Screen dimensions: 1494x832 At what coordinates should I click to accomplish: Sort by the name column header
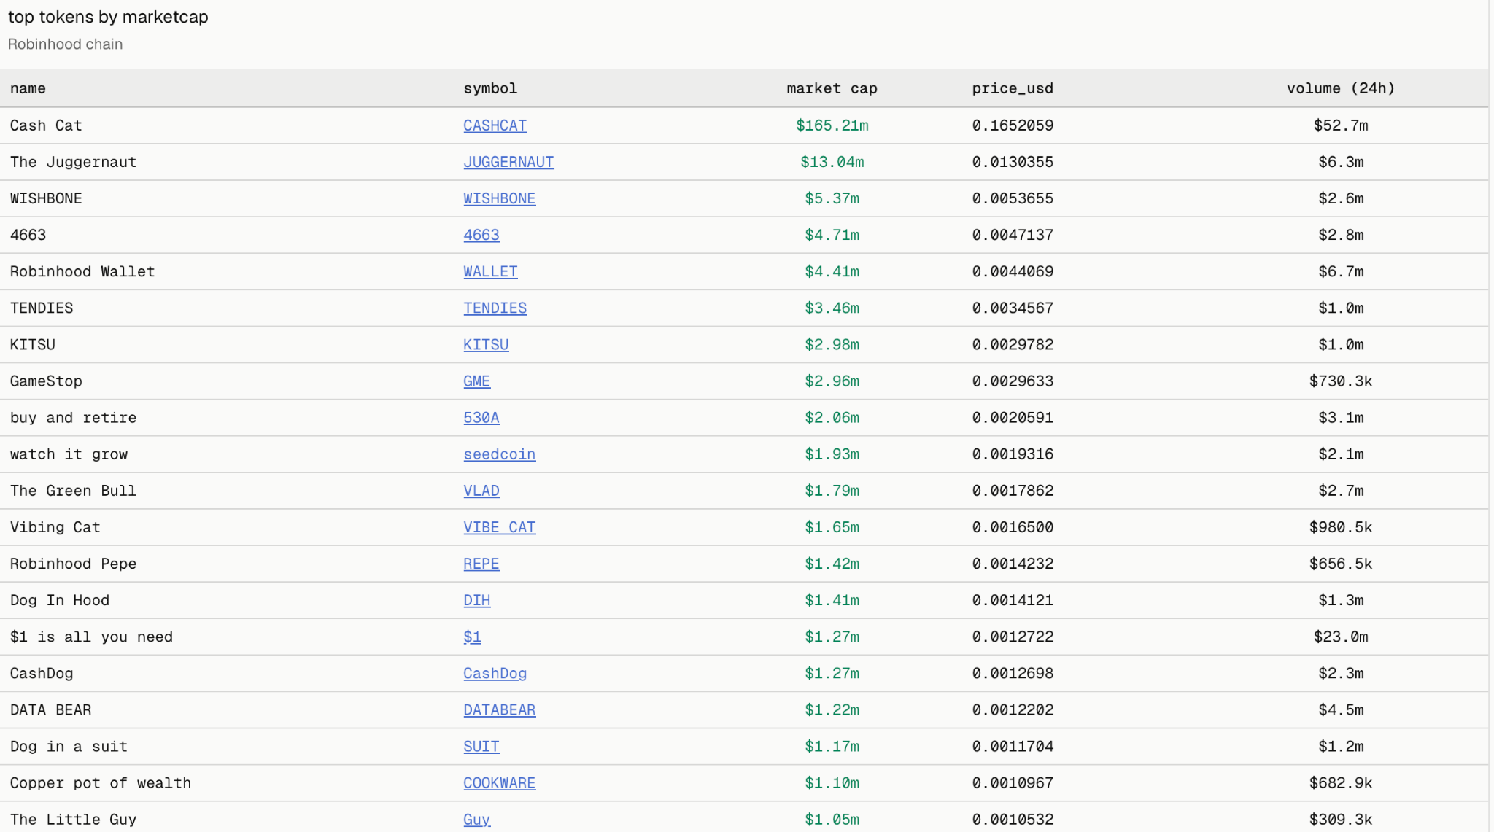[x=28, y=88]
